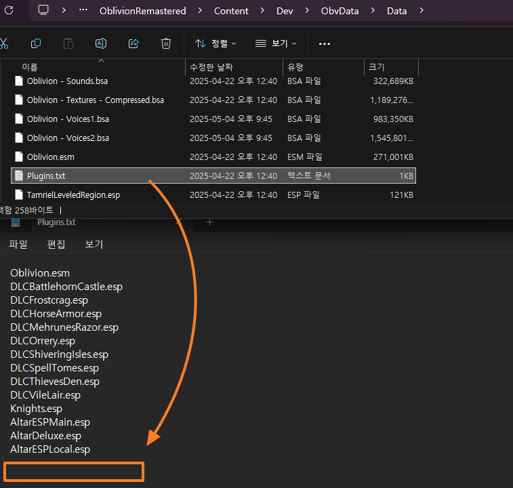
Task: Close the Plugins.txt Notepad tab
Action: (179, 222)
